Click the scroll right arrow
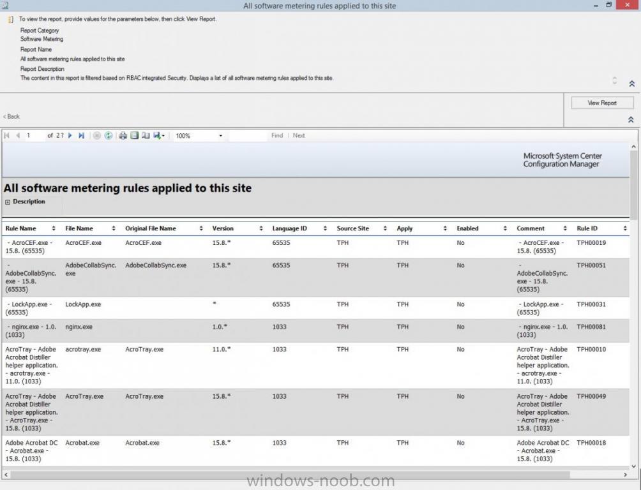 (x=625, y=475)
